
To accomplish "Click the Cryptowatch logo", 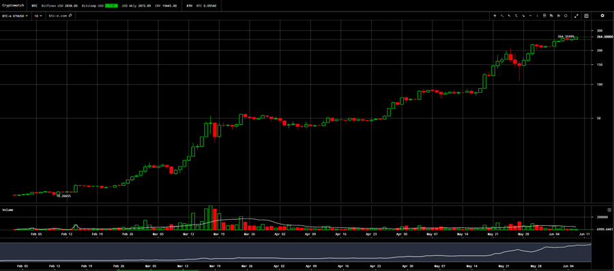I will pyautogui.click(x=12, y=5).
